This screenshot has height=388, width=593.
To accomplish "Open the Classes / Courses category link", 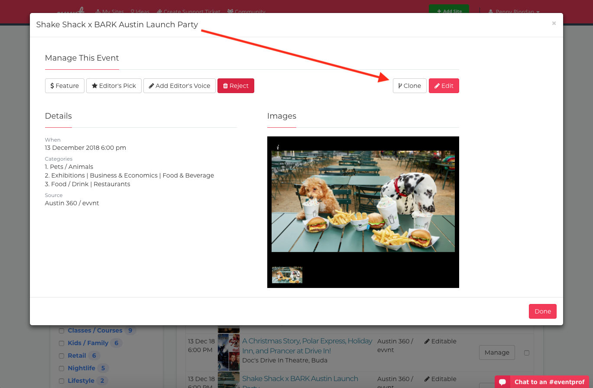I will click(x=95, y=330).
